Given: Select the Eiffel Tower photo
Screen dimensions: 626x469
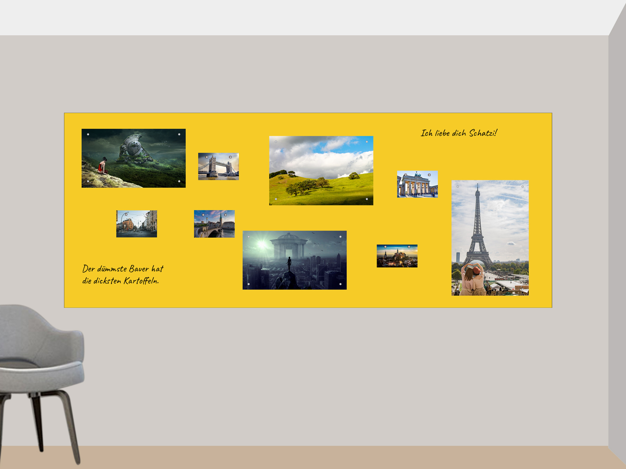Looking at the screenshot, I should [490, 238].
